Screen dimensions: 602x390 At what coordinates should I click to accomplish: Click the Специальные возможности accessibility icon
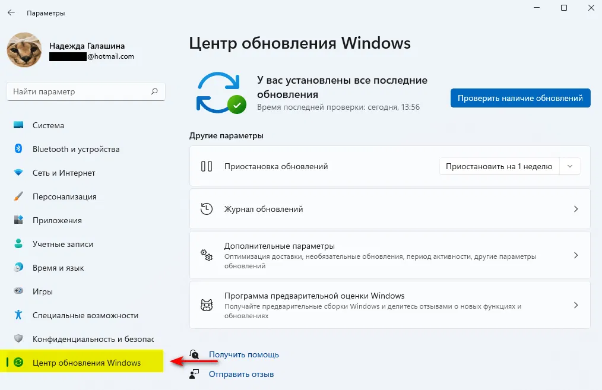click(x=18, y=315)
